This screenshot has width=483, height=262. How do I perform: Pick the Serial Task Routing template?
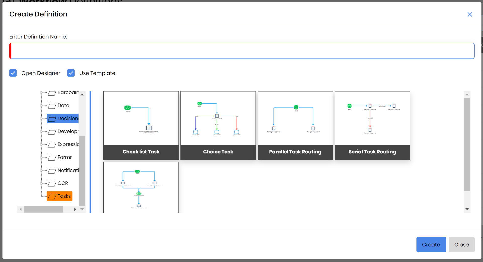372,126
